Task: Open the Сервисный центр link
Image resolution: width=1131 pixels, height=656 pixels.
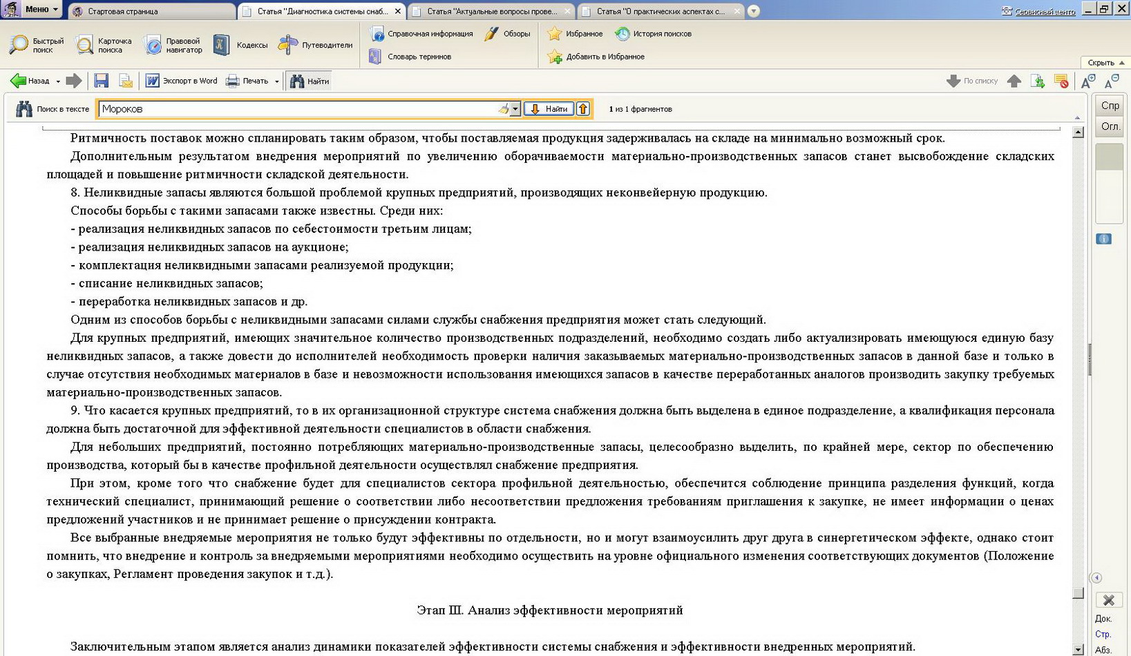Action: click(x=1044, y=11)
